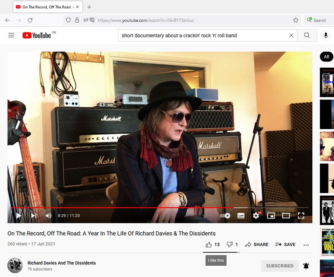Open a new browser tab

89,7
